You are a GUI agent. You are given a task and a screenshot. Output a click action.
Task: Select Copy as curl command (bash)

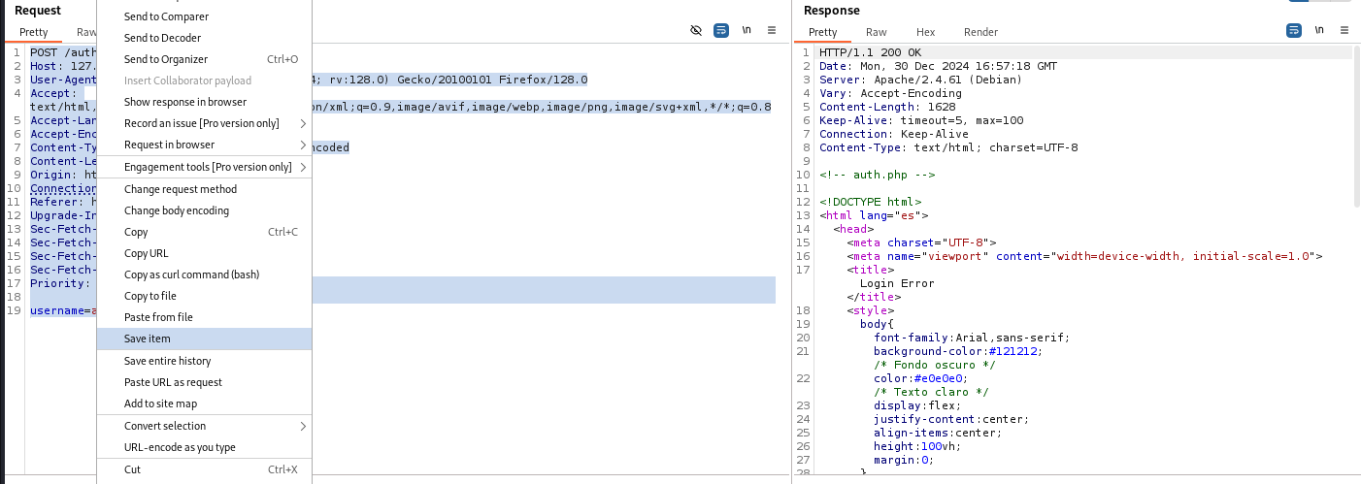pos(204,274)
